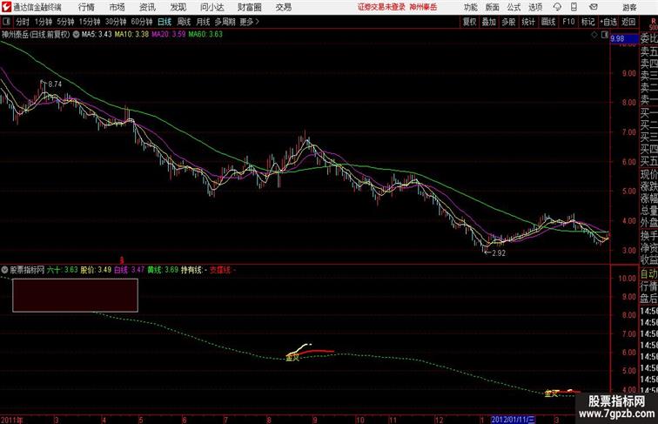Switch to the 1分钟 period tab
This screenshot has width=658, height=424.
click(x=44, y=22)
